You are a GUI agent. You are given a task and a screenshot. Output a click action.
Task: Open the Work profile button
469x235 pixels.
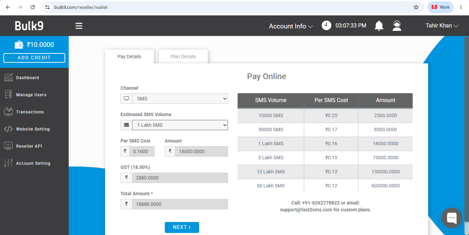point(441,7)
